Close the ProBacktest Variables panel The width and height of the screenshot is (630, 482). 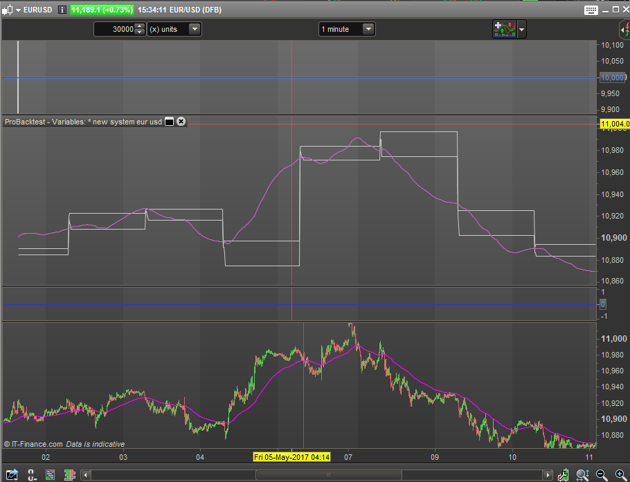pos(181,121)
